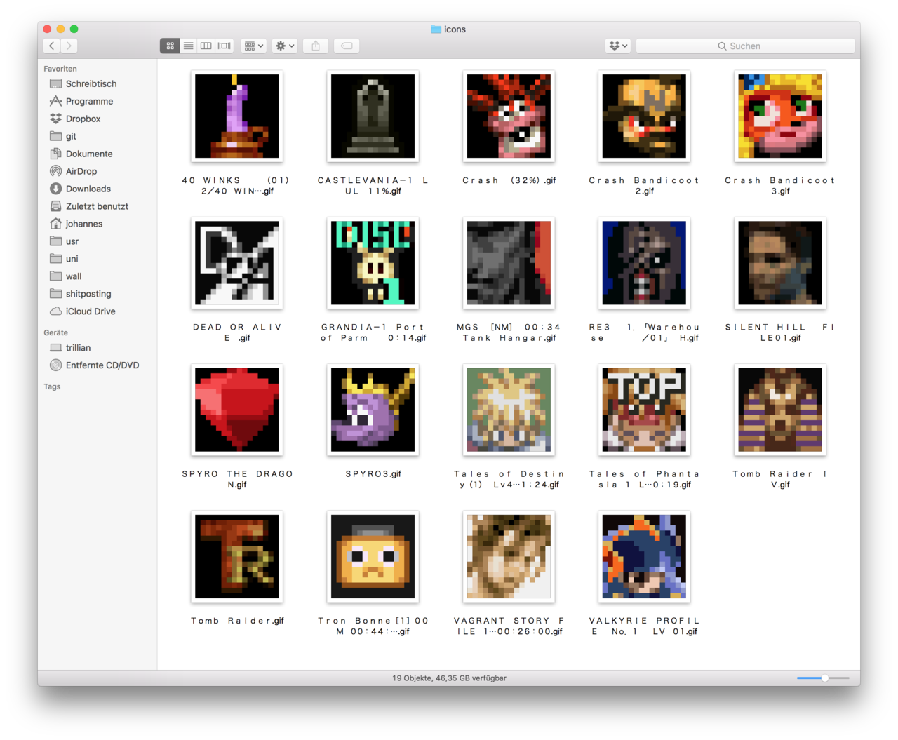This screenshot has width=898, height=740.
Task: Go back with the left arrow
Action: pyautogui.click(x=52, y=46)
